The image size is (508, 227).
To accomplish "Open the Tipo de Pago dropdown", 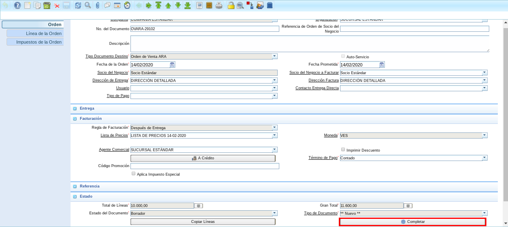I will (x=275, y=96).
